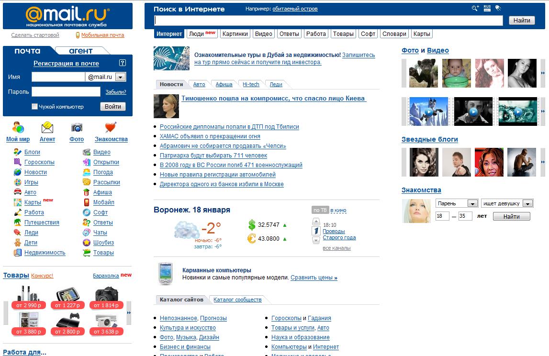Open the Мой мир people icon
549x356 pixels.
coord(18,128)
